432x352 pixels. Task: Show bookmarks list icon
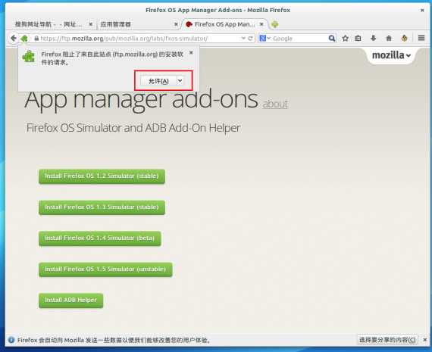pyautogui.click(x=358, y=39)
